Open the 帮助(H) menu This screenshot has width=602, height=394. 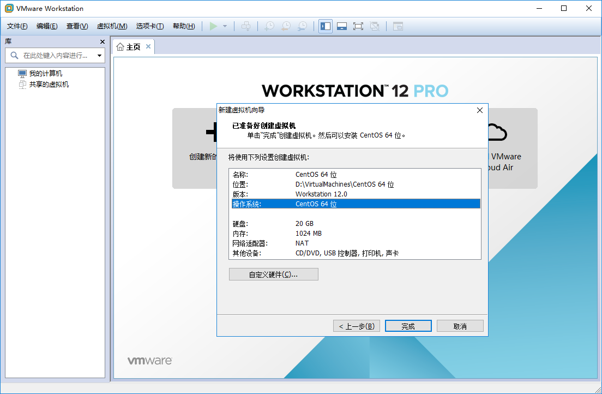click(x=184, y=26)
